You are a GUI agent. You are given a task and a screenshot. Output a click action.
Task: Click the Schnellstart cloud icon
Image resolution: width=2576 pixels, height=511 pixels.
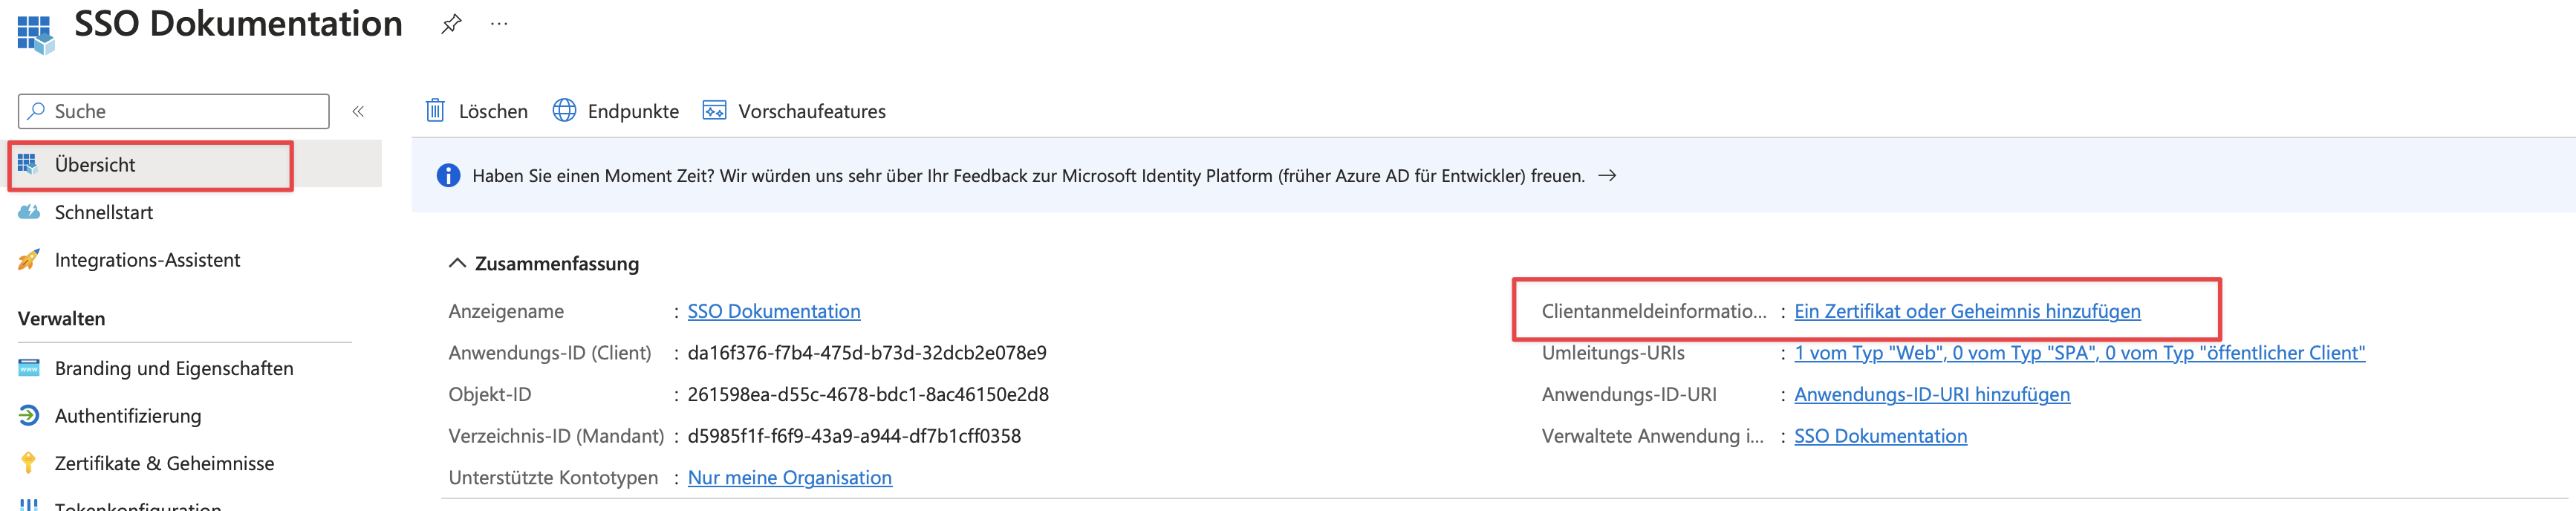tap(29, 212)
